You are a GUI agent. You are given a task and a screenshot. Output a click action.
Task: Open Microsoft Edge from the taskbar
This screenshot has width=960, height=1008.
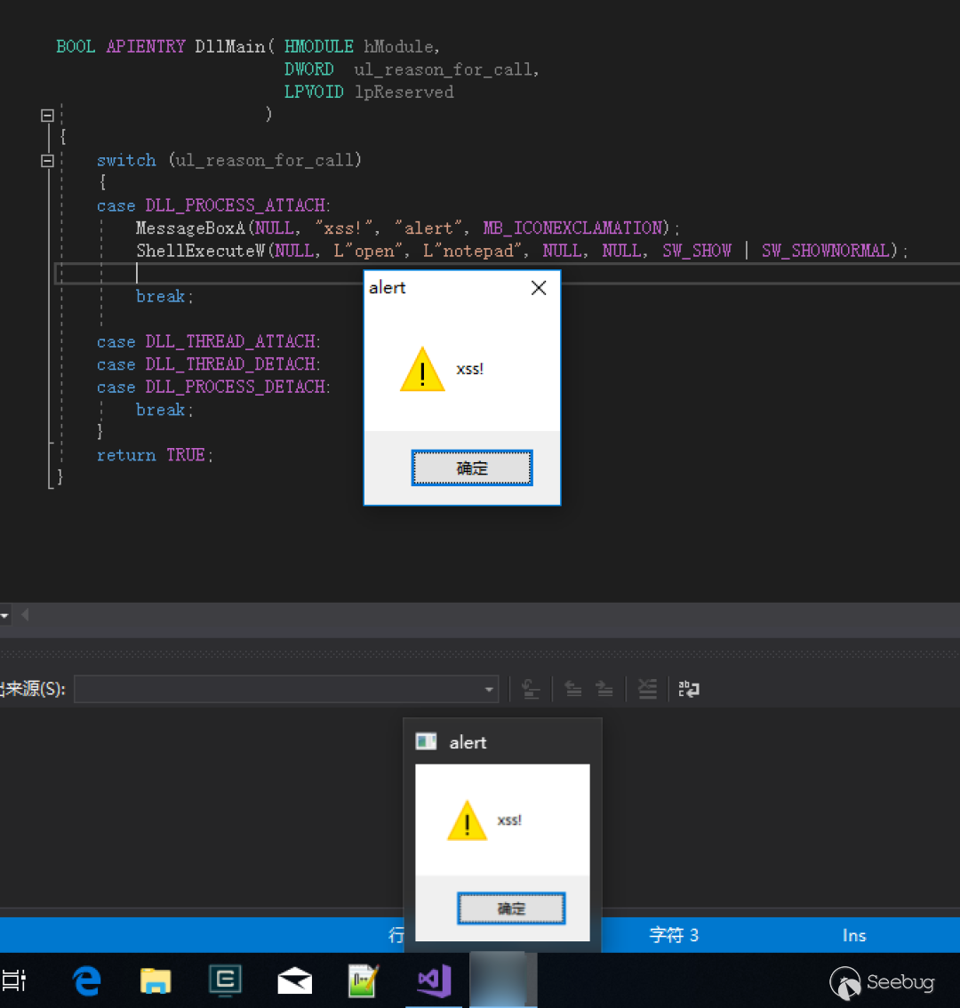pos(87,981)
